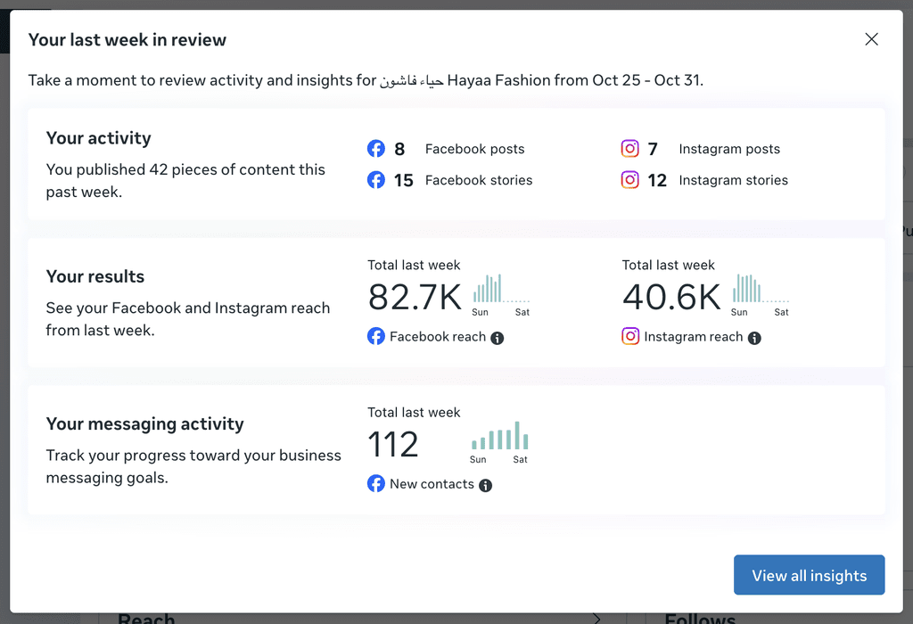The height and width of the screenshot is (624, 913).
Task: Click the Instagram icon next to Instagram reach
Action: point(630,337)
